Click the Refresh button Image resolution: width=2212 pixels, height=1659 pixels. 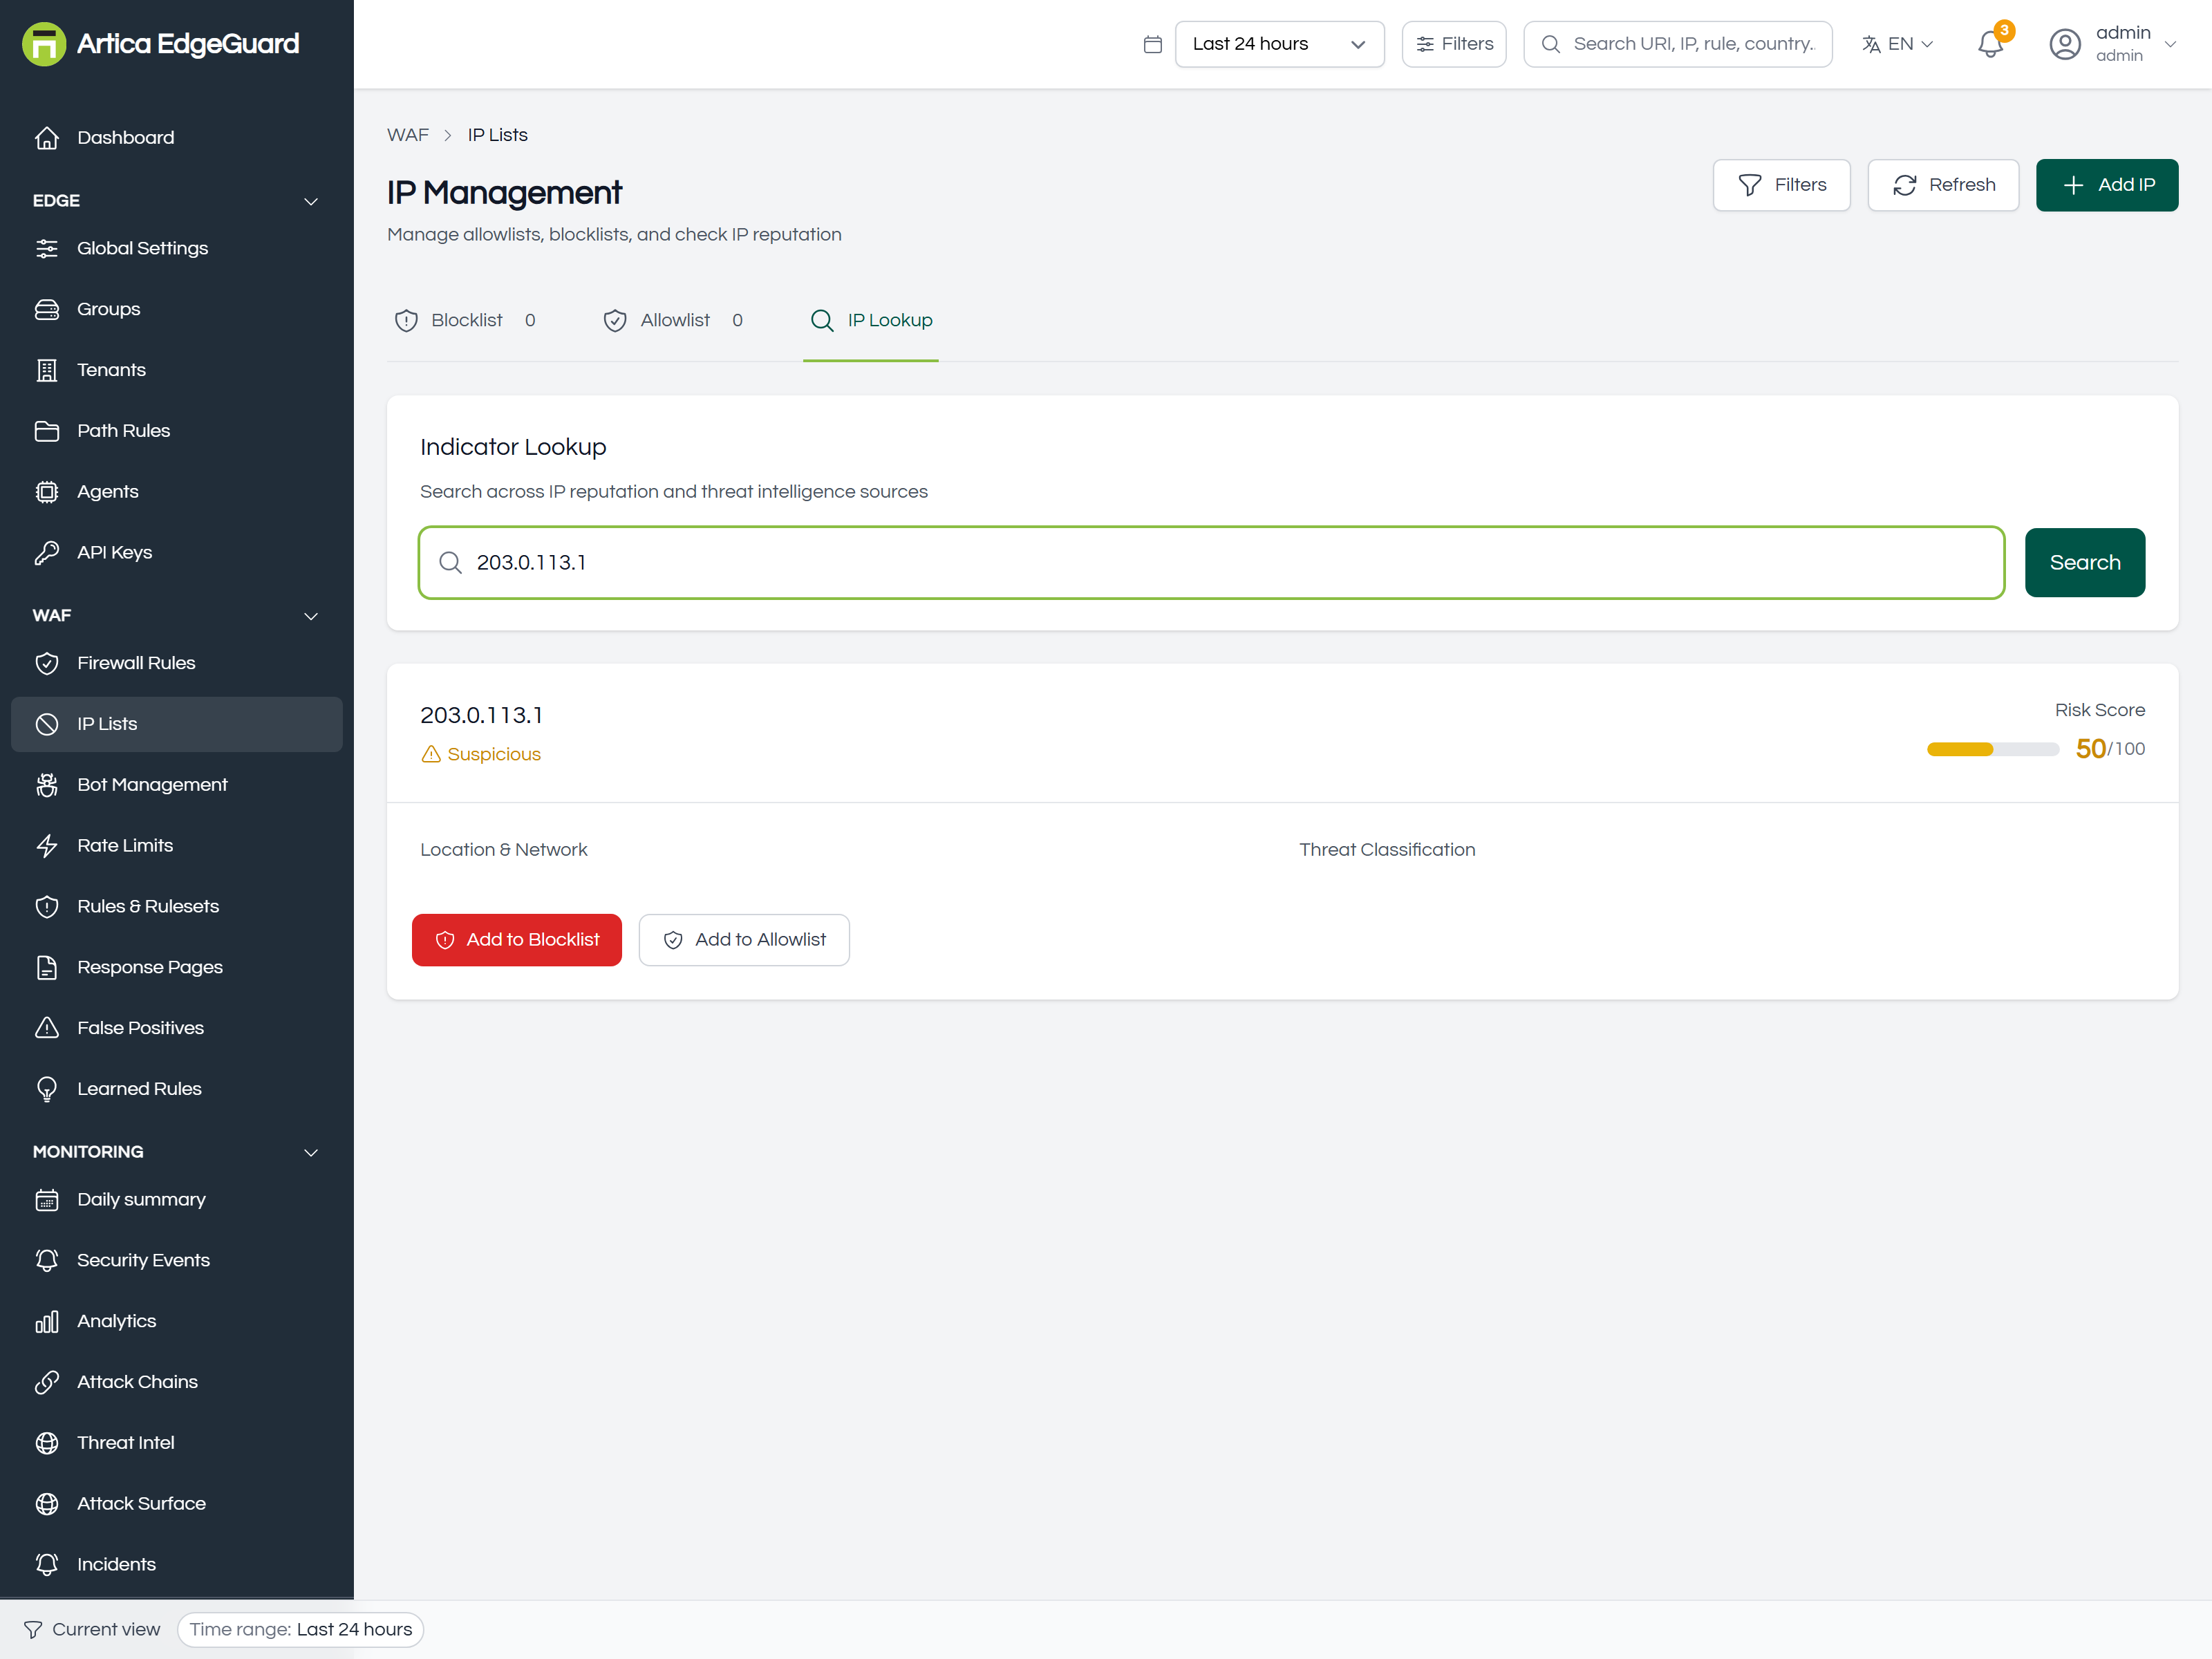[x=1943, y=185]
